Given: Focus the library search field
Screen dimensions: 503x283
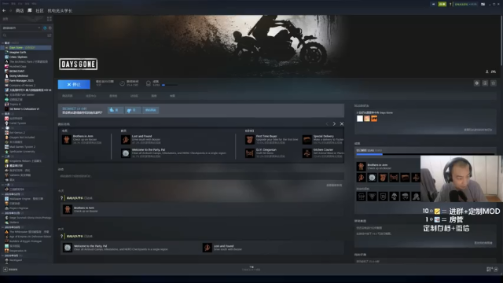Looking at the screenshot, I should pyautogui.click(x=24, y=35).
